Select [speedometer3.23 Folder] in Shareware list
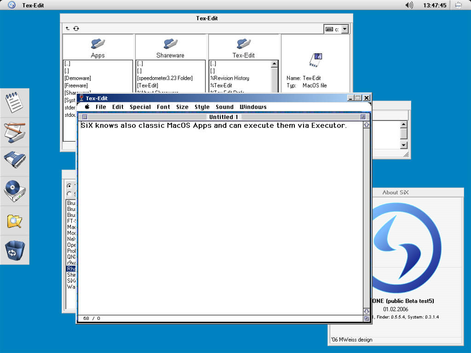This screenshot has height=353, width=471. (165, 78)
